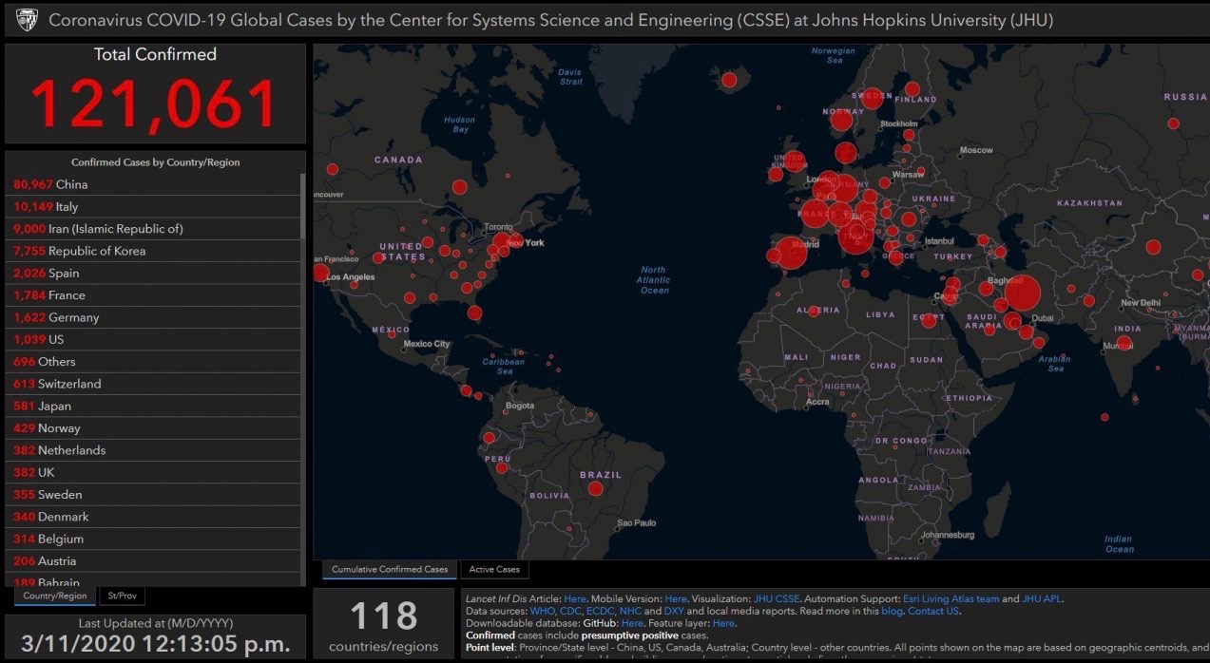Viewport: 1210px width, 663px height.
Task: Switch to the Active Cases tab
Action: (495, 570)
